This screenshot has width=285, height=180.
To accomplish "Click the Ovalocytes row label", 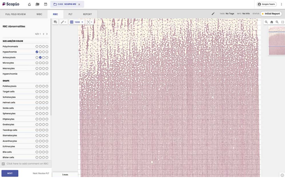I will click(8, 124).
